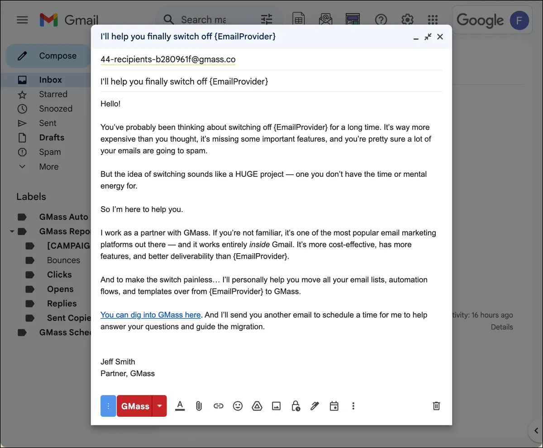Attach files with the paperclip icon
The width and height of the screenshot is (543, 448).
click(199, 406)
